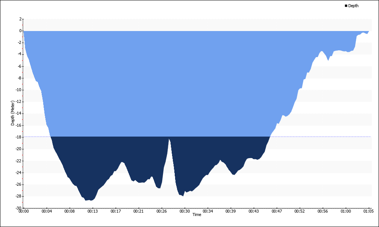Click the -14 depth axis label
Viewport: 379px width, 227px height.
point(19,113)
